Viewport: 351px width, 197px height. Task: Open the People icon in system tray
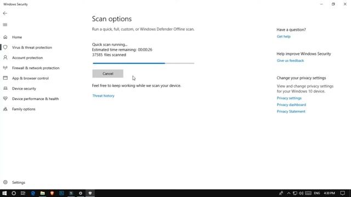pos(281,193)
